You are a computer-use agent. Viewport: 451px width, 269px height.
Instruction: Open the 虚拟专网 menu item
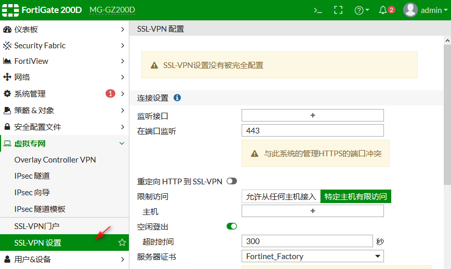coord(64,143)
